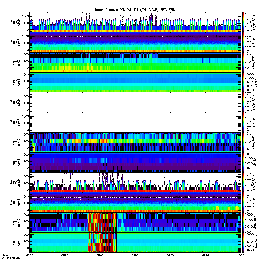Click the 'tha fbk edc34' panel label

16,63
